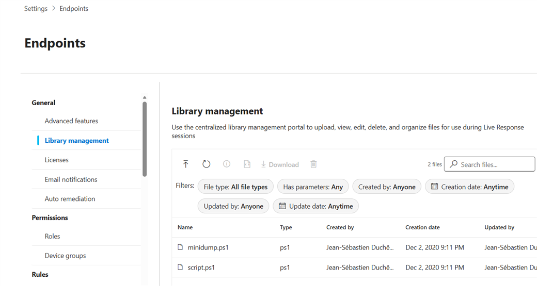This screenshot has height=286, width=537.
Task: Click the file icon beside minidump.ps1
Action: [x=180, y=247]
